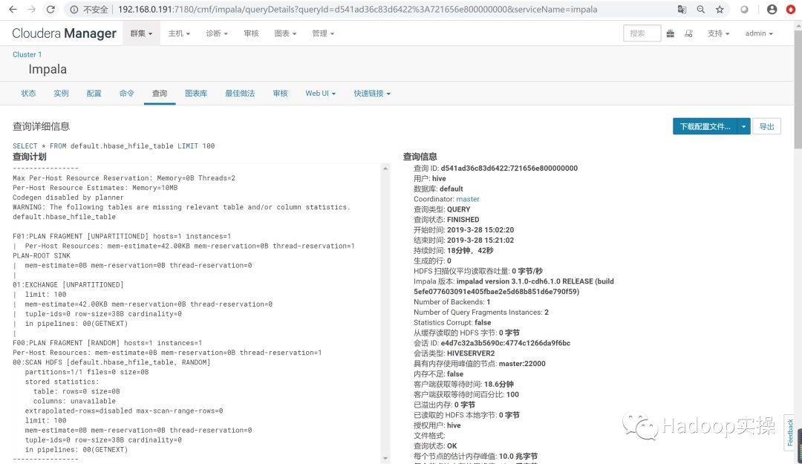
Task: Click the "客户端获取等待时间: 18.6分钟" entry
Action: pyautogui.click(x=464, y=385)
